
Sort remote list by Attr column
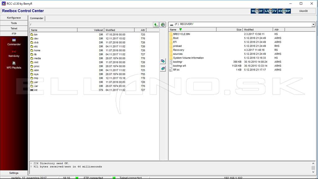click(x=140, y=30)
